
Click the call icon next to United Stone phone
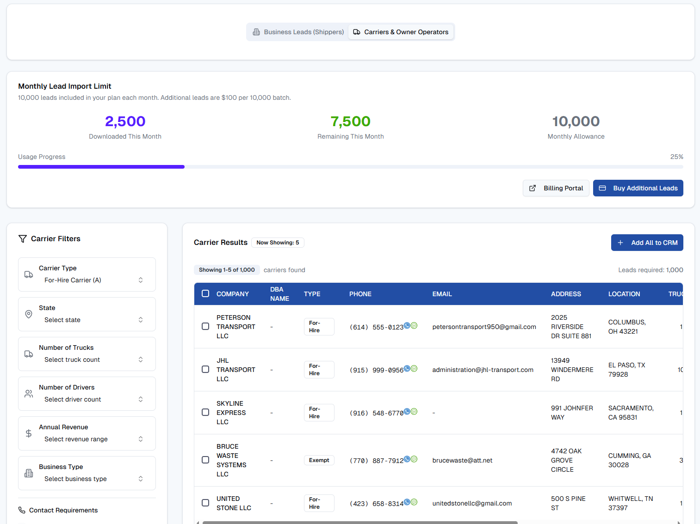pos(407,502)
